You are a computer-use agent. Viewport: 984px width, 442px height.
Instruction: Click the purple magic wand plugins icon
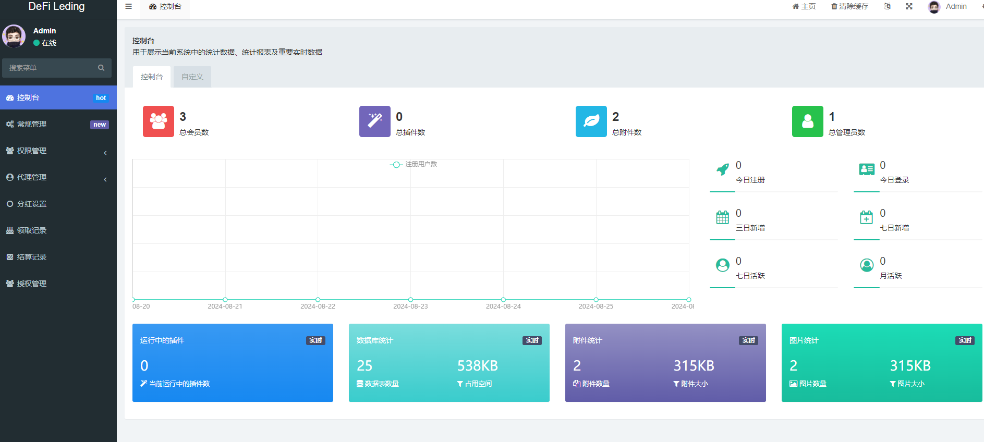point(374,121)
